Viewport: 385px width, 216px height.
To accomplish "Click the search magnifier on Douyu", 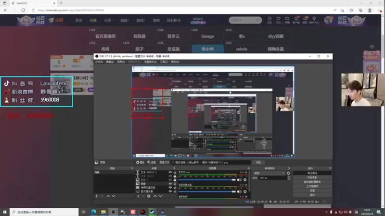I will click(257, 20).
